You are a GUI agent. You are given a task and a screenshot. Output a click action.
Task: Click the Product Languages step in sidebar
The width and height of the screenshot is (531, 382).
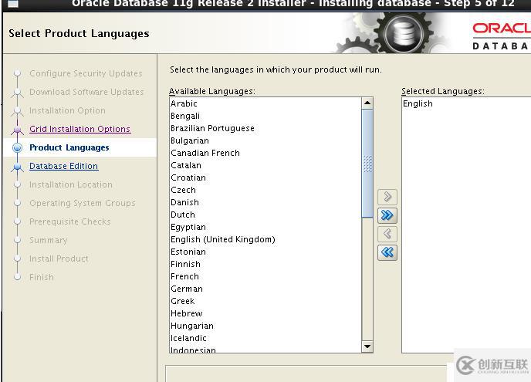click(x=69, y=147)
